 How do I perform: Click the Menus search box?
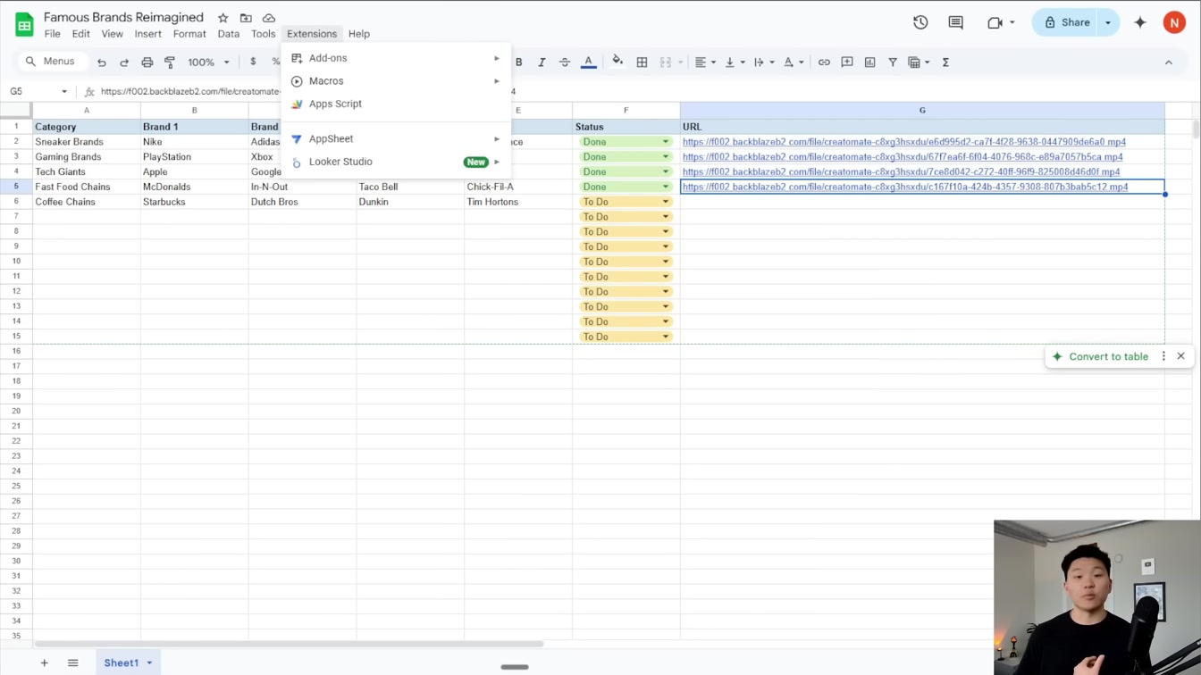click(x=52, y=62)
